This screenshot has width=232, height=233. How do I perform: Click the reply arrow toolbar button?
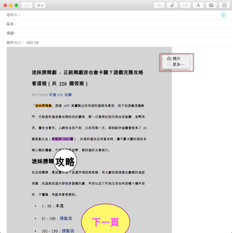pos(159,6)
